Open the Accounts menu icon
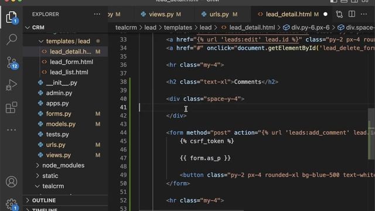The image size is (375, 211). click(x=12, y=182)
